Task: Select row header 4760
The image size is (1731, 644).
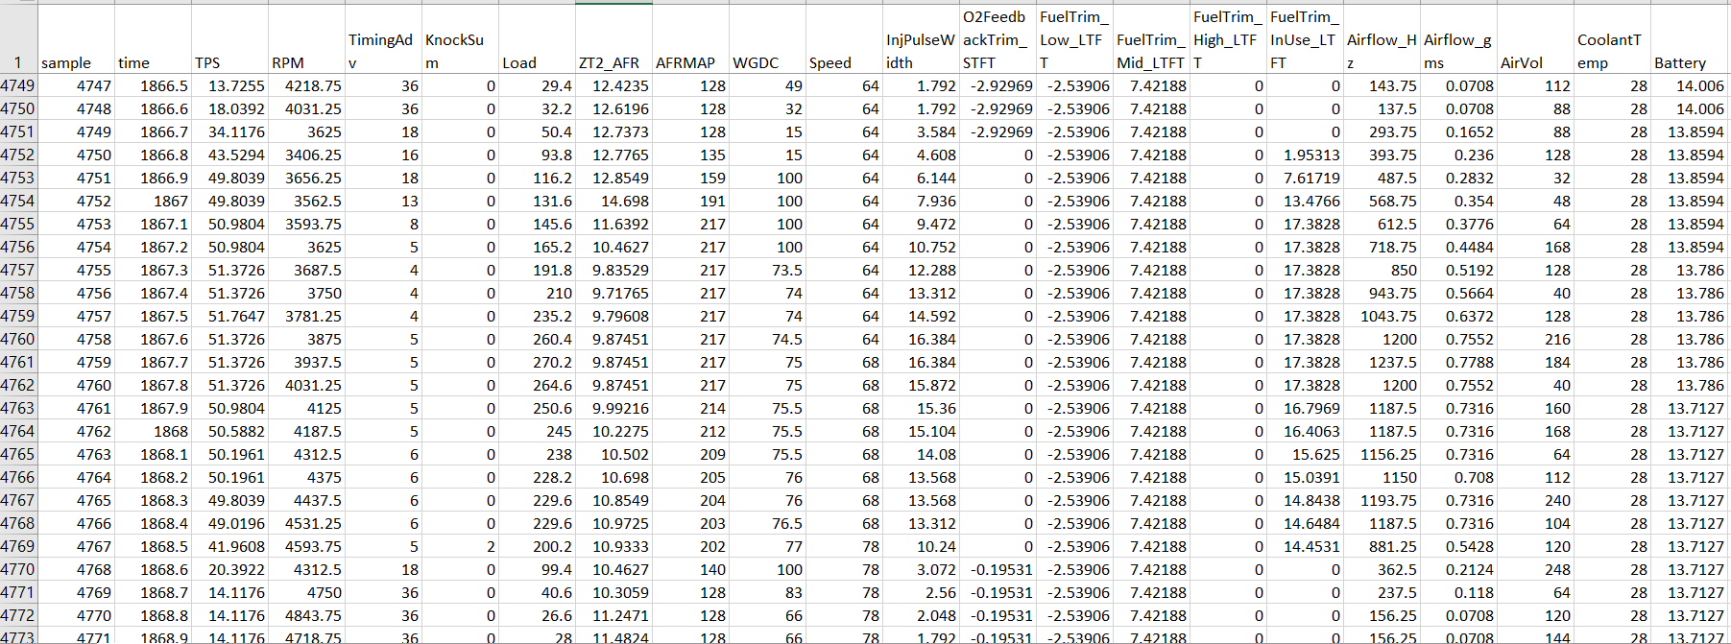Action: pyautogui.click(x=17, y=339)
